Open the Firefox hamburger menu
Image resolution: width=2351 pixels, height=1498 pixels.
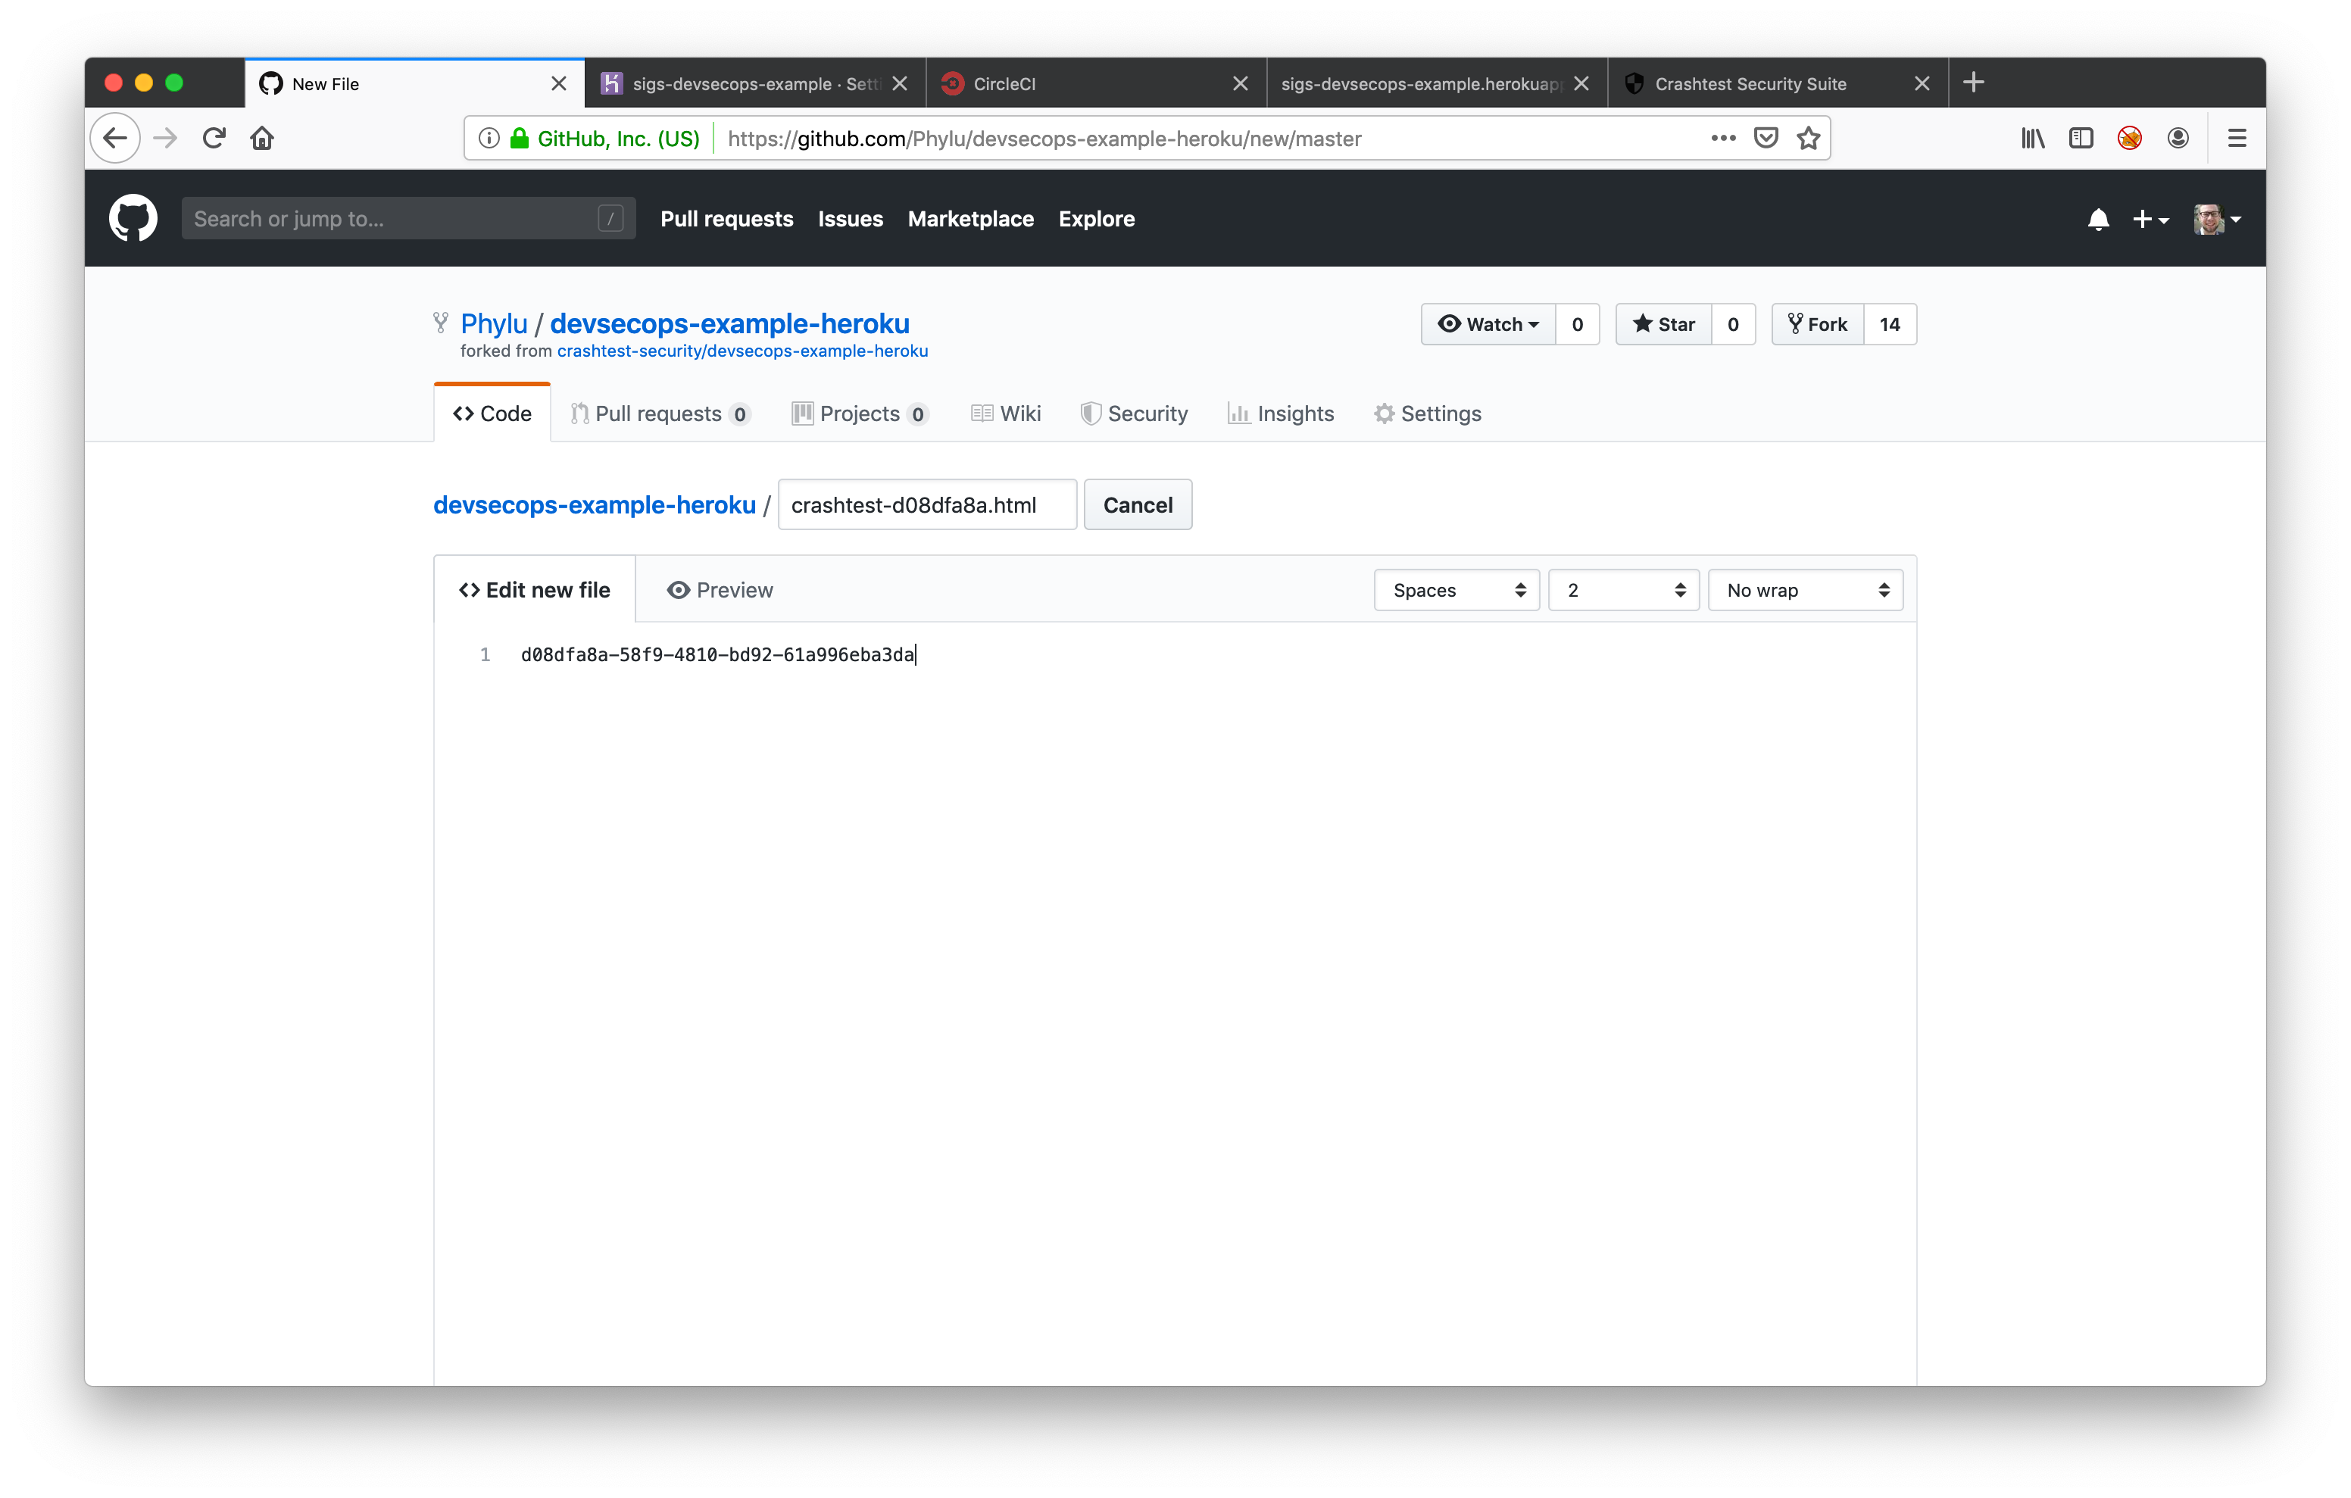pyautogui.click(x=2237, y=138)
